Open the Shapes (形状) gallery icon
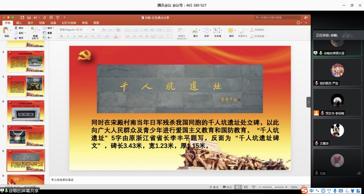Screen dimensions: 364x194 click(206, 31)
